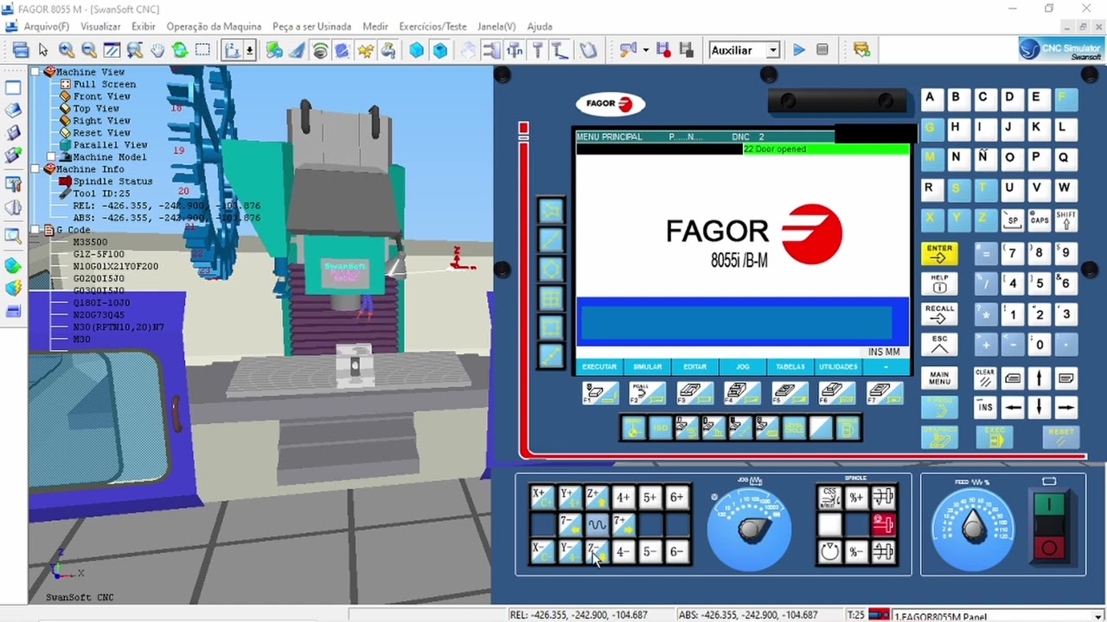The image size is (1107, 622).
Task: Click the blue RESET key
Action: click(x=1061, y=437)
